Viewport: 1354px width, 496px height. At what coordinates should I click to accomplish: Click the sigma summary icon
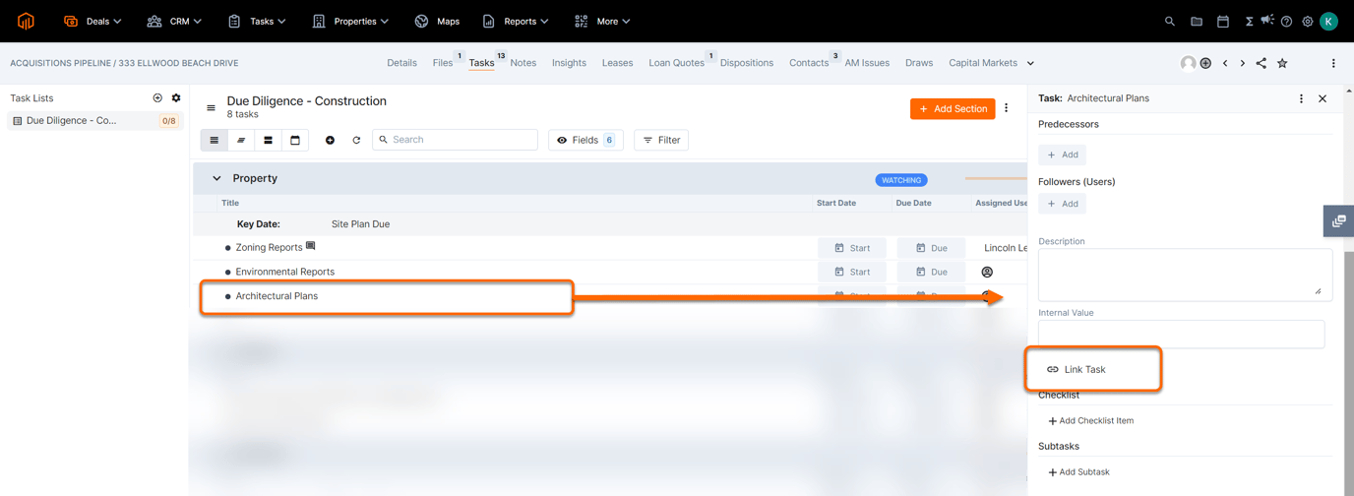coord(1249,21)
